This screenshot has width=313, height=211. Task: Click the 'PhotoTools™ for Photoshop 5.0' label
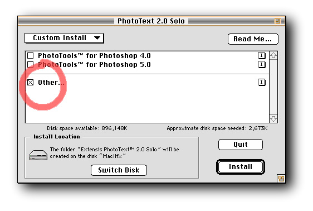[x=94, y=64]
